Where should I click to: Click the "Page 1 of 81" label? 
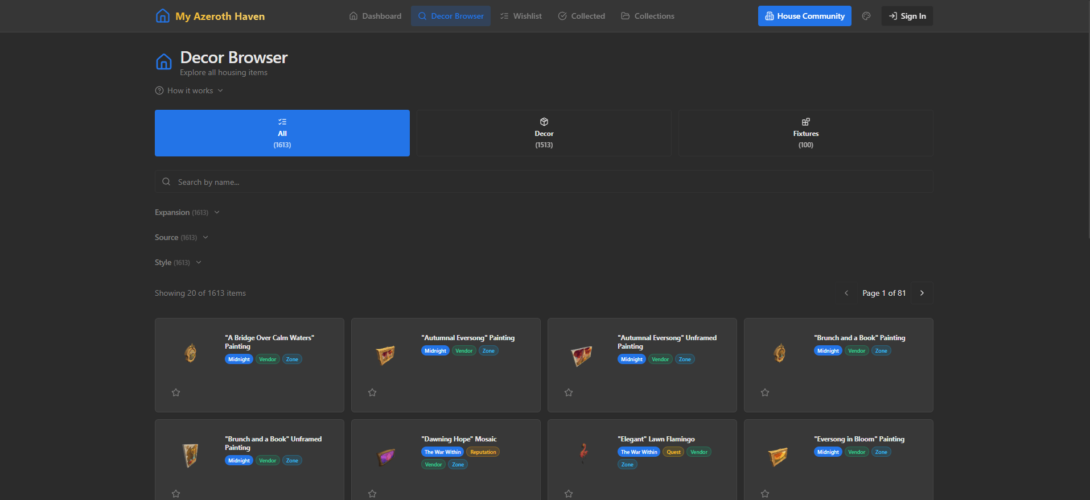click(x=884, y=293)
